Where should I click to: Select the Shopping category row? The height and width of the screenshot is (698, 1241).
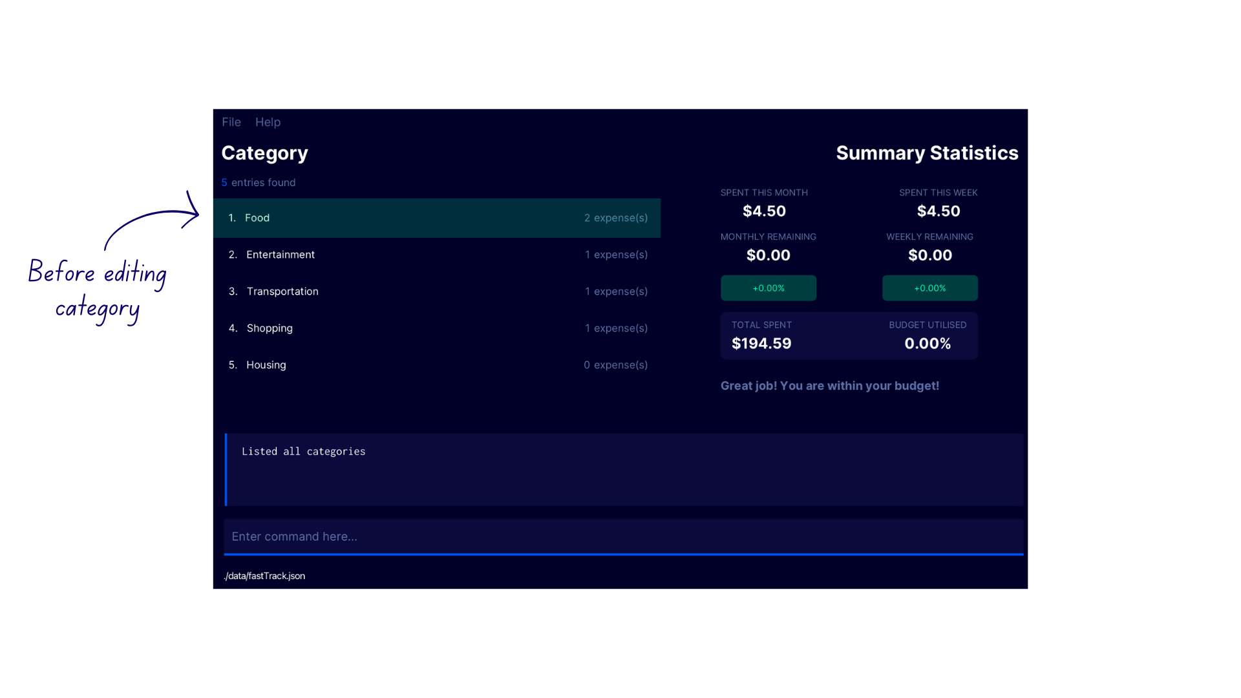(437, 328)
